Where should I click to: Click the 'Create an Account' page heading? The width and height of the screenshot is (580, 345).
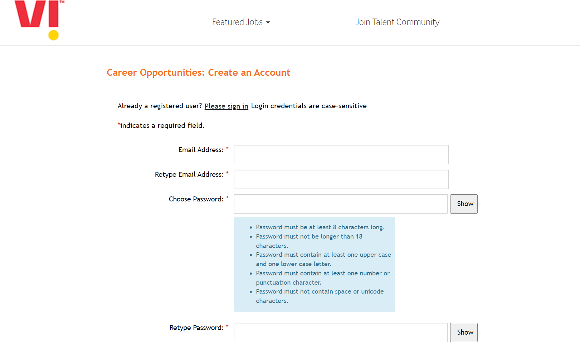click(x=198, y=72)
